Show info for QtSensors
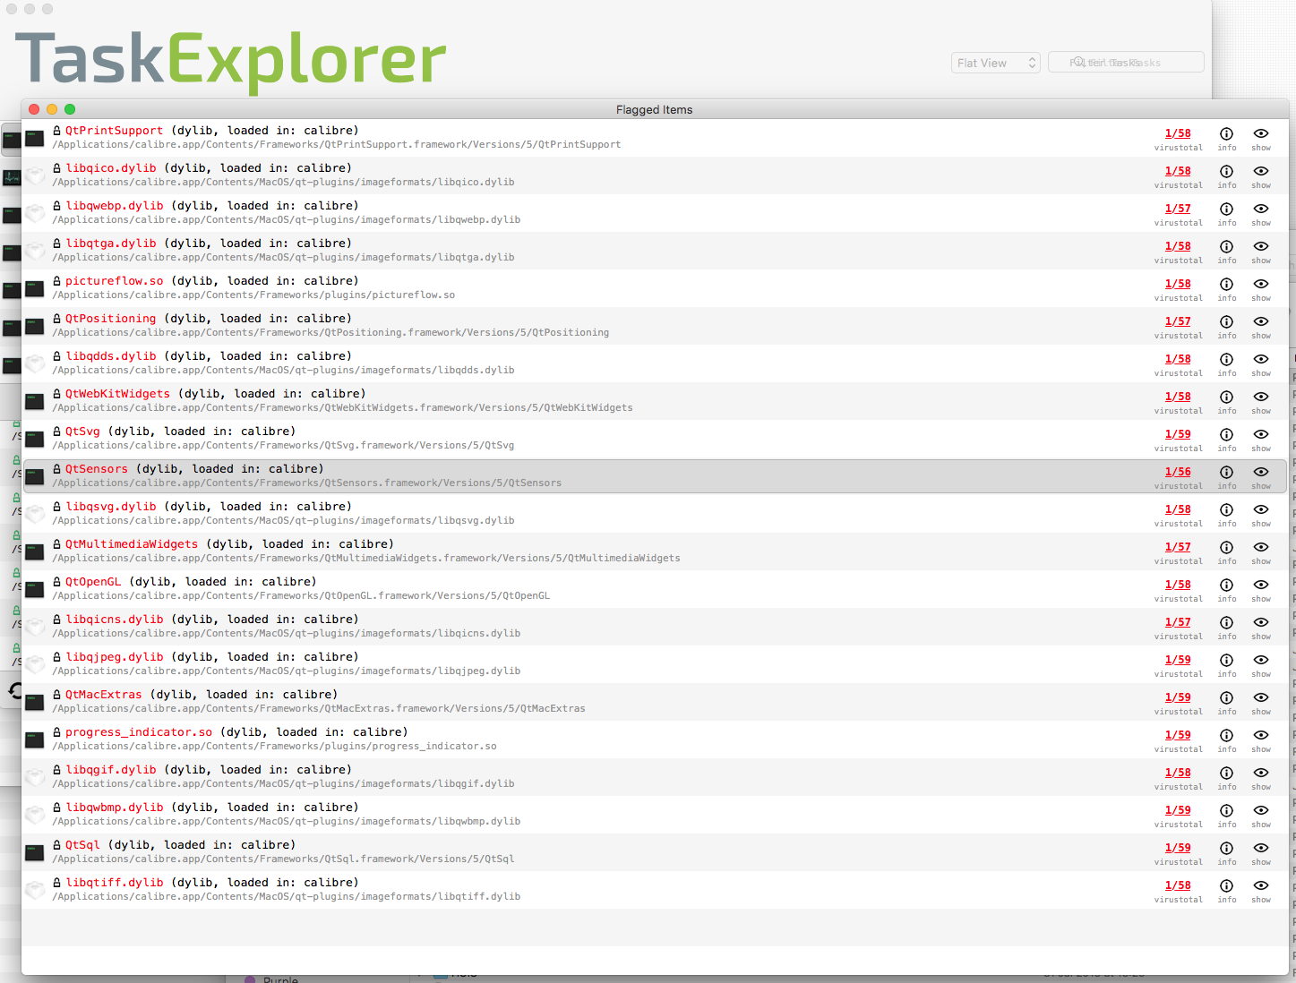The width and height of the screenshot is (1296, 983). (1226, 472)
